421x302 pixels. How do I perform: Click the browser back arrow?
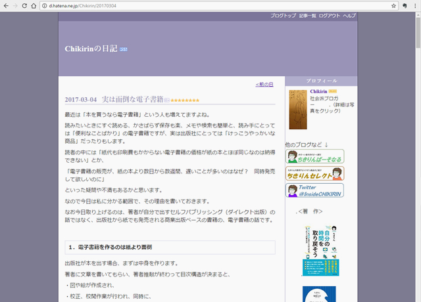click(7, 5)
